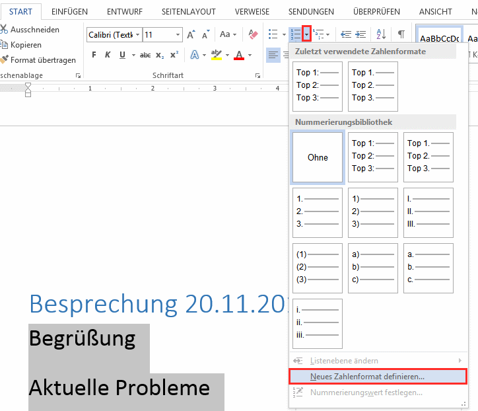Screen dimensions: 478x411
Task: Click the Format übertragen paintbrush icon
Action: pyautogui.click(x=4, y=59)
